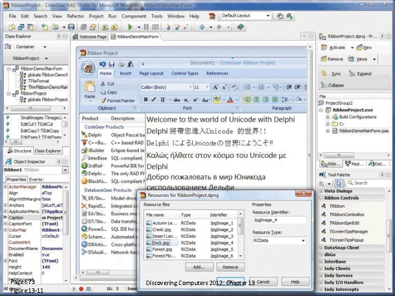This screenshot has height=296, width=395.
Task: Toggle align left in Paragraph group
Action: tap(247, 100)
